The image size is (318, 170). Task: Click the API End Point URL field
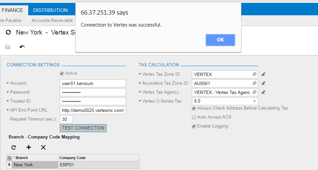93,110
